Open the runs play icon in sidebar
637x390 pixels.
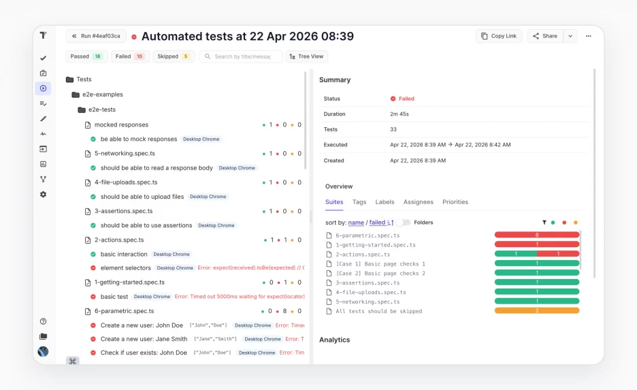coord(43,88)
